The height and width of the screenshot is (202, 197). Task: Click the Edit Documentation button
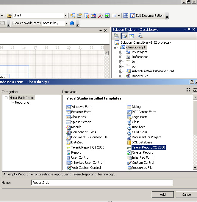147,16
